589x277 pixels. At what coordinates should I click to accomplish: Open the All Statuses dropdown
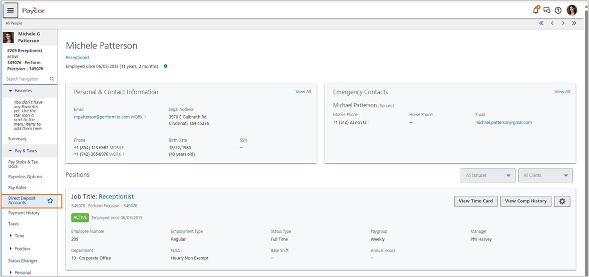(x=488, y=175)
